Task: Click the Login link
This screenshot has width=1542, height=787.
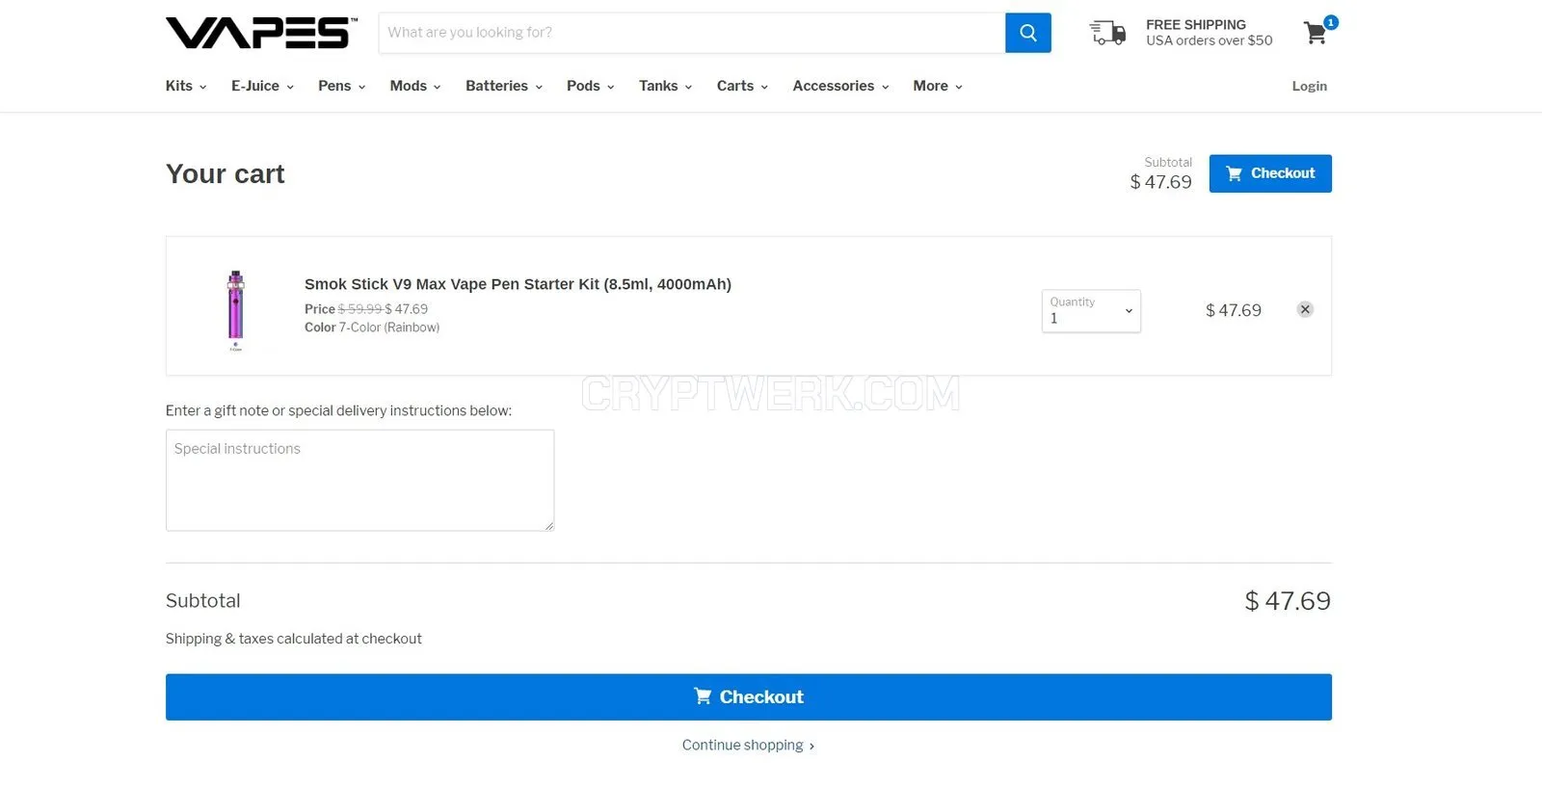Action: pyautogui.click(x=1309, y=86)
